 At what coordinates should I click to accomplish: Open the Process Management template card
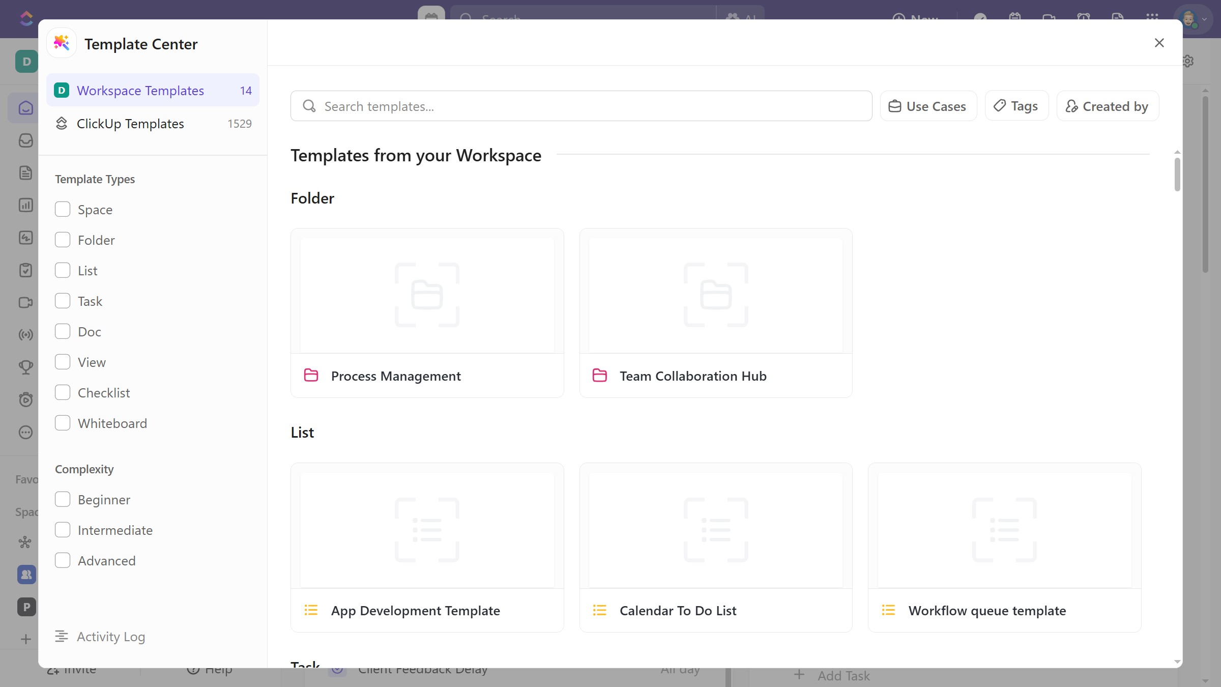pyautogui.click(x=427, y=312)
